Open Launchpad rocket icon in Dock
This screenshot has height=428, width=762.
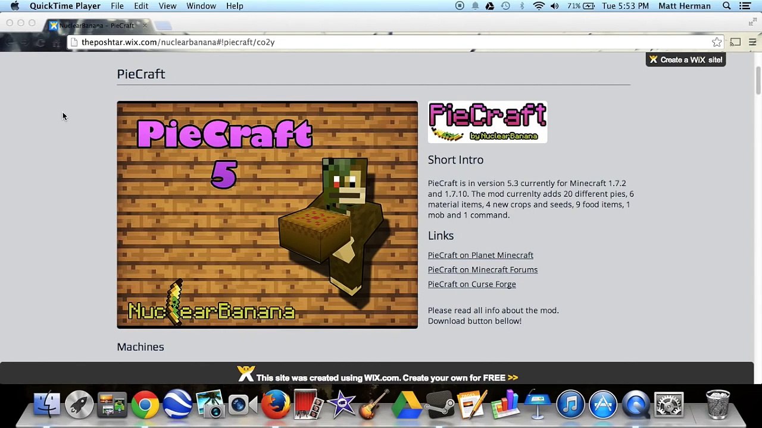click(79, 405)
